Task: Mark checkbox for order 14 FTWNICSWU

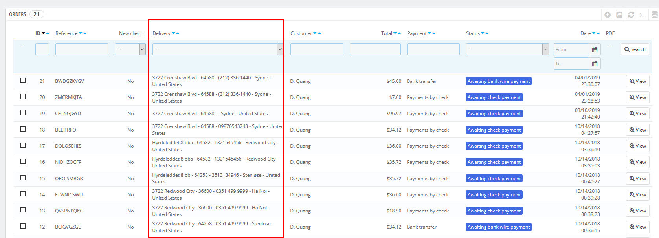Action: coord(23,194)
